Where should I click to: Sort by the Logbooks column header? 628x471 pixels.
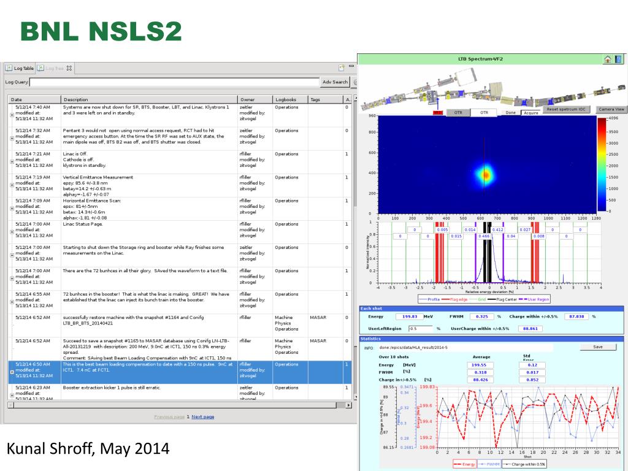(290, 99)
